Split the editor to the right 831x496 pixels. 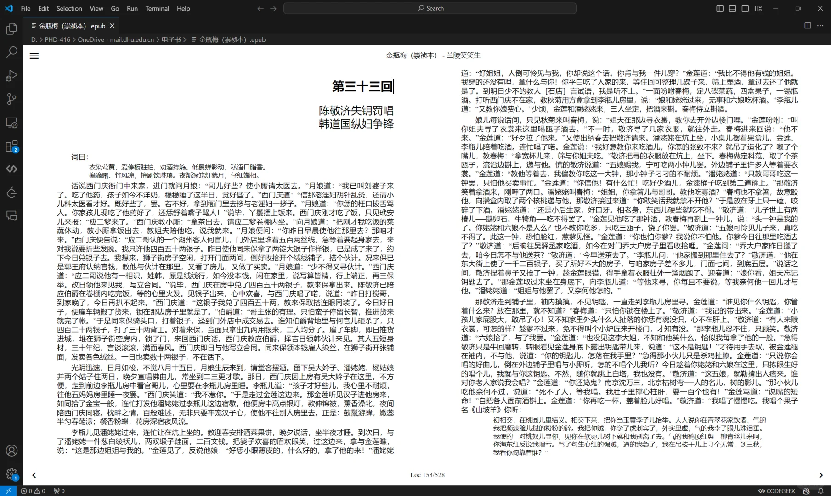pos(808,26)
